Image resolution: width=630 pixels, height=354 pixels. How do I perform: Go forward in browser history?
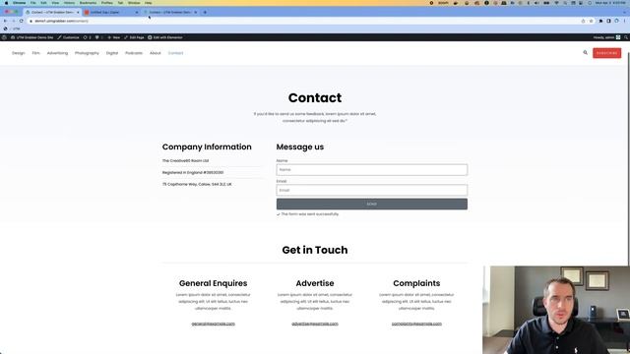point(13,21)
